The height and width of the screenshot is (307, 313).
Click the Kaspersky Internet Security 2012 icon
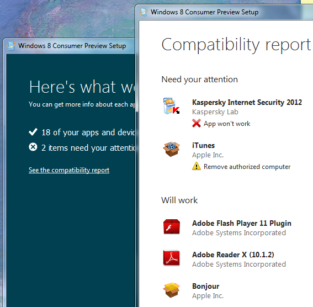[x=171, y=106]
